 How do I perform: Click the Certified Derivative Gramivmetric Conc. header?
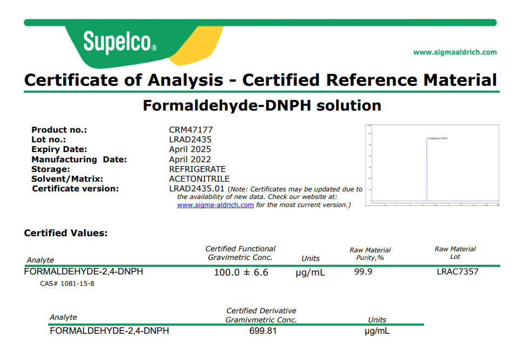pyautogui.click(x=261, y=315)
